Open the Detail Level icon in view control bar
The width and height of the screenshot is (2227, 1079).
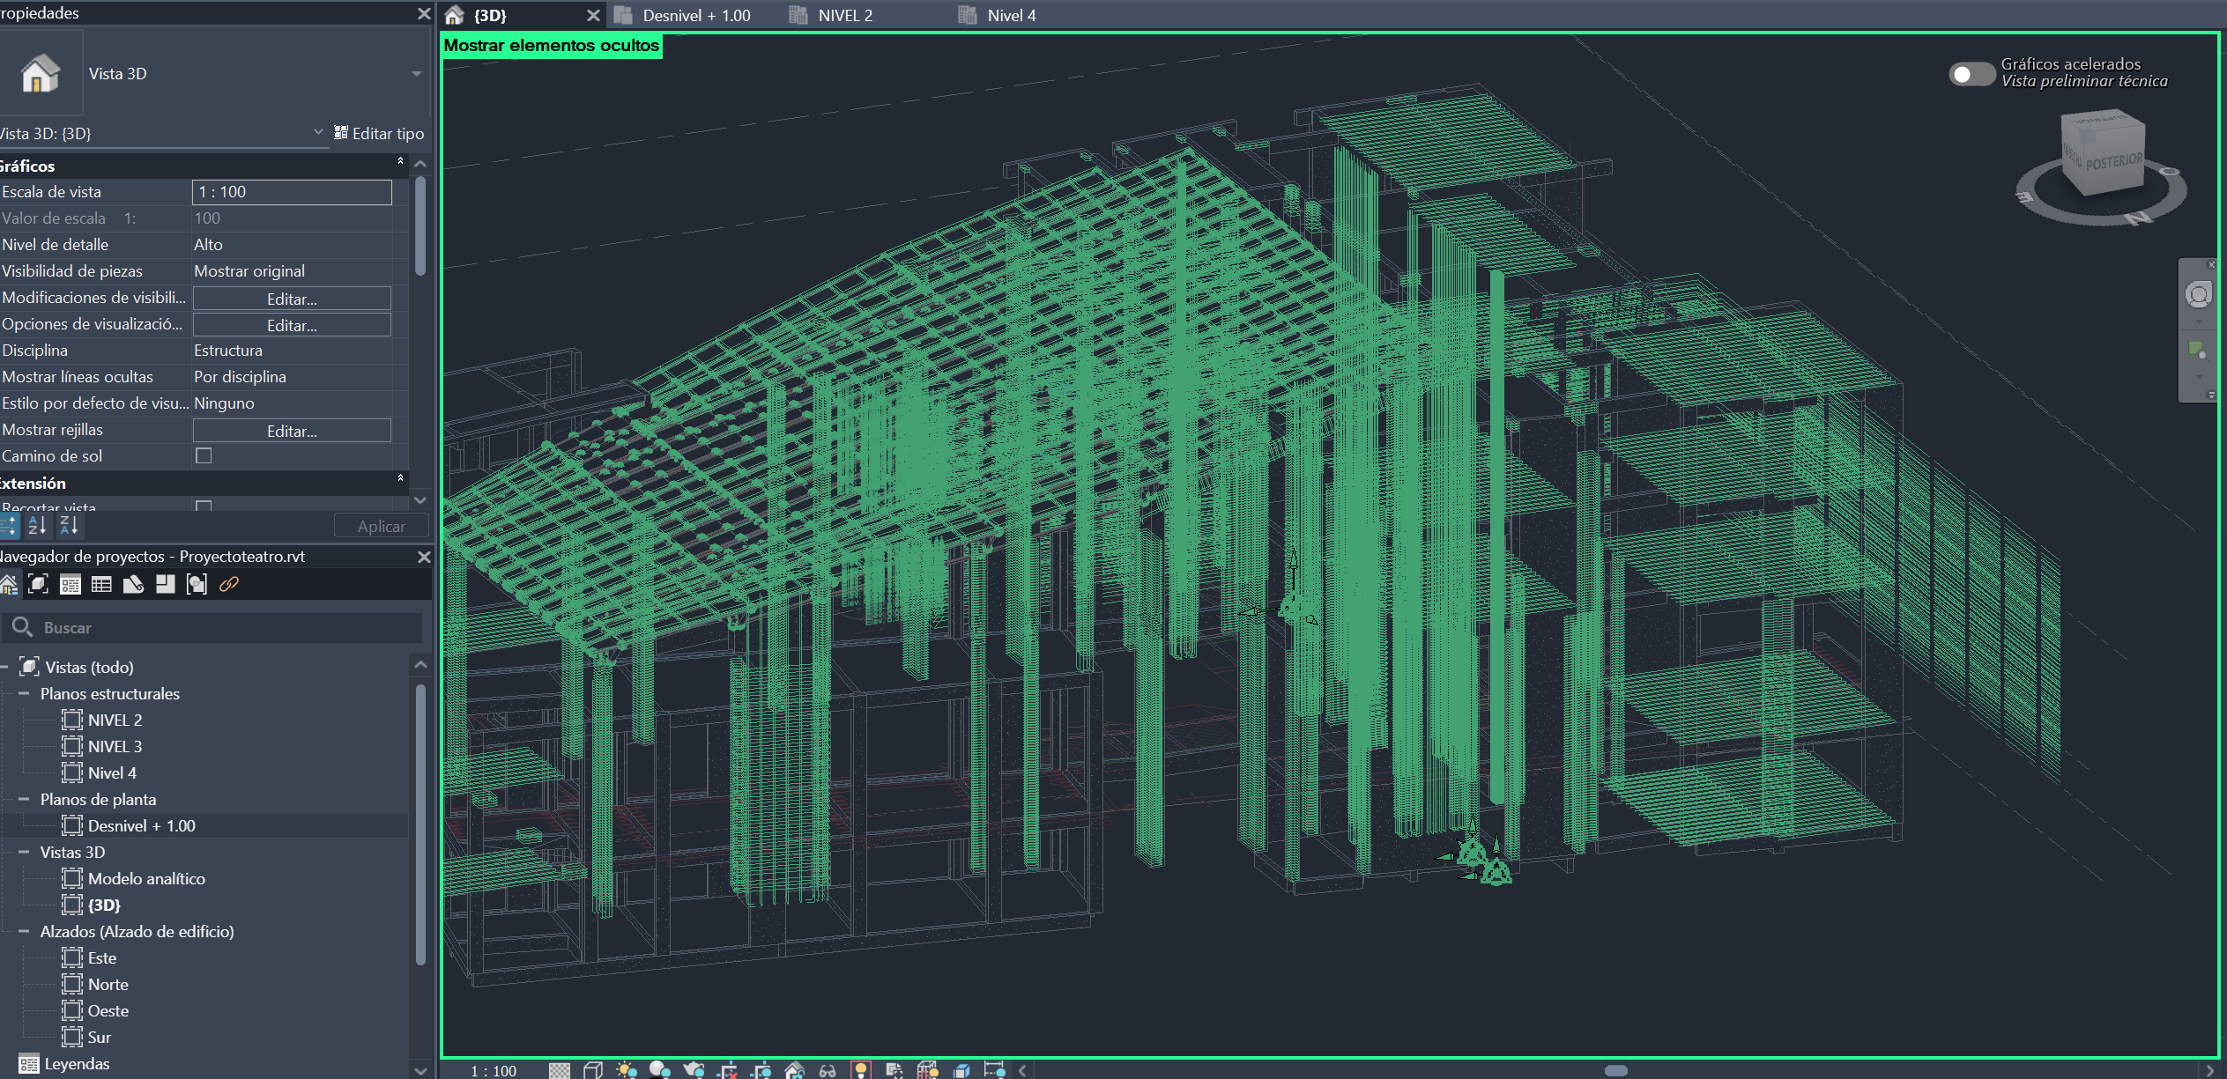(560, 1070)
